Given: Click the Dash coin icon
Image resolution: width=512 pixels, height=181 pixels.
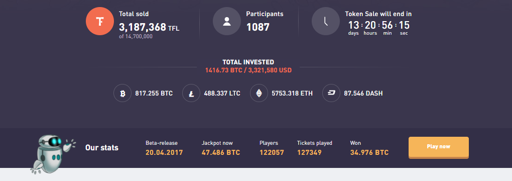Looking at the screenshot, I should (331, 94).
